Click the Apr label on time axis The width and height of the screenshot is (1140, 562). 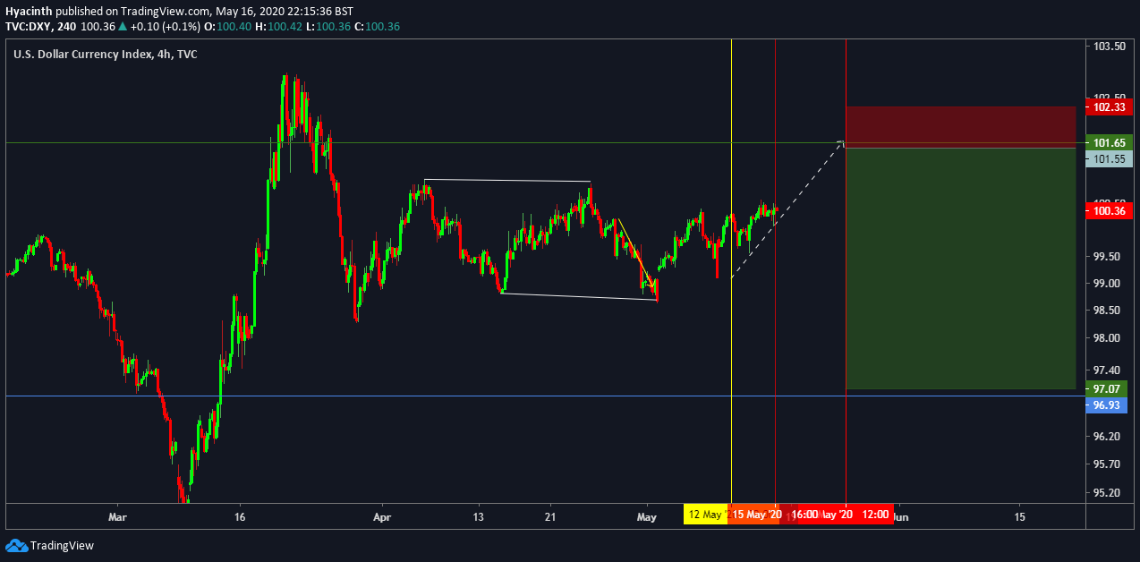[382, 517]
